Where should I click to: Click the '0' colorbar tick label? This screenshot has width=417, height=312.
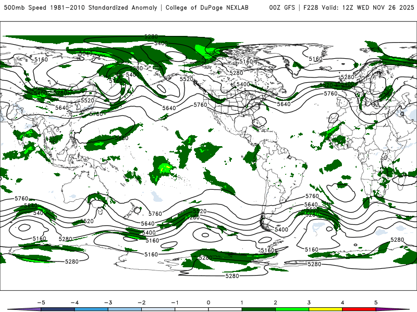pos(208,303)
